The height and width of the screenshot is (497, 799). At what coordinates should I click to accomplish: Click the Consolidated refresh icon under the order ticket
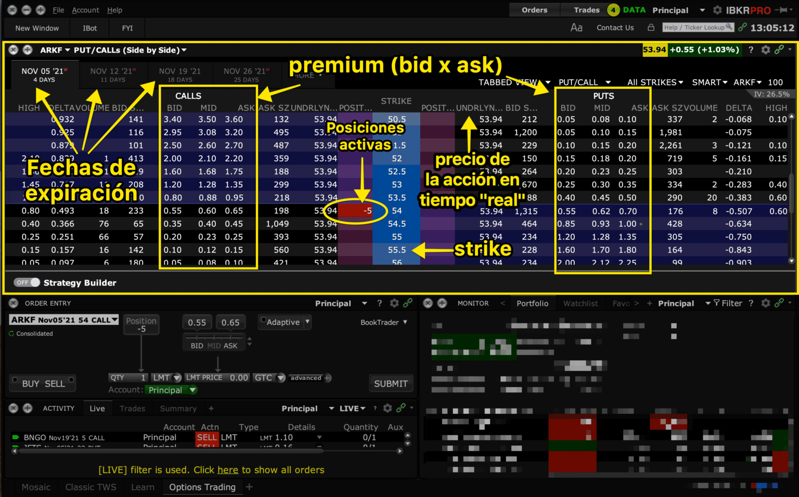(11, 334)
